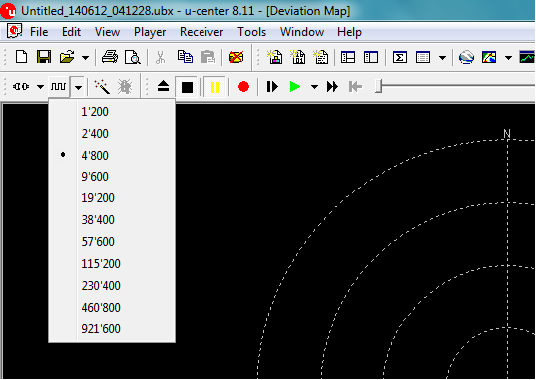The image size is (536, 380).
Task: Expand the play speed dropdown arrow
Action: (x=314, y=87)
